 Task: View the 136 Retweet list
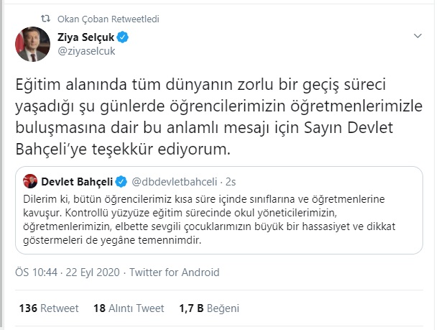(49, 308)
